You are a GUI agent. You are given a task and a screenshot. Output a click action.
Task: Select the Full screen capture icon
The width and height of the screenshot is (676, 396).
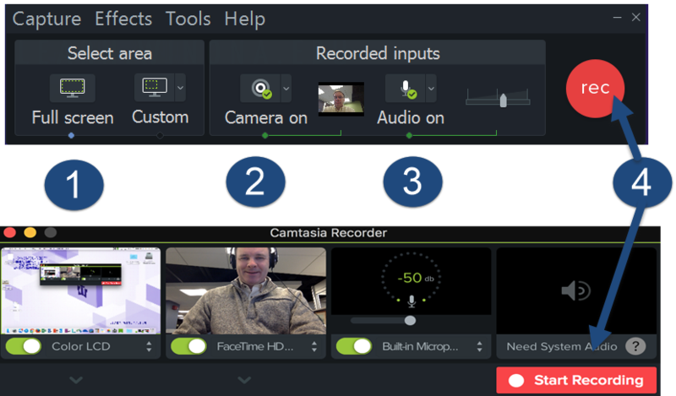(x=72, y=88)
